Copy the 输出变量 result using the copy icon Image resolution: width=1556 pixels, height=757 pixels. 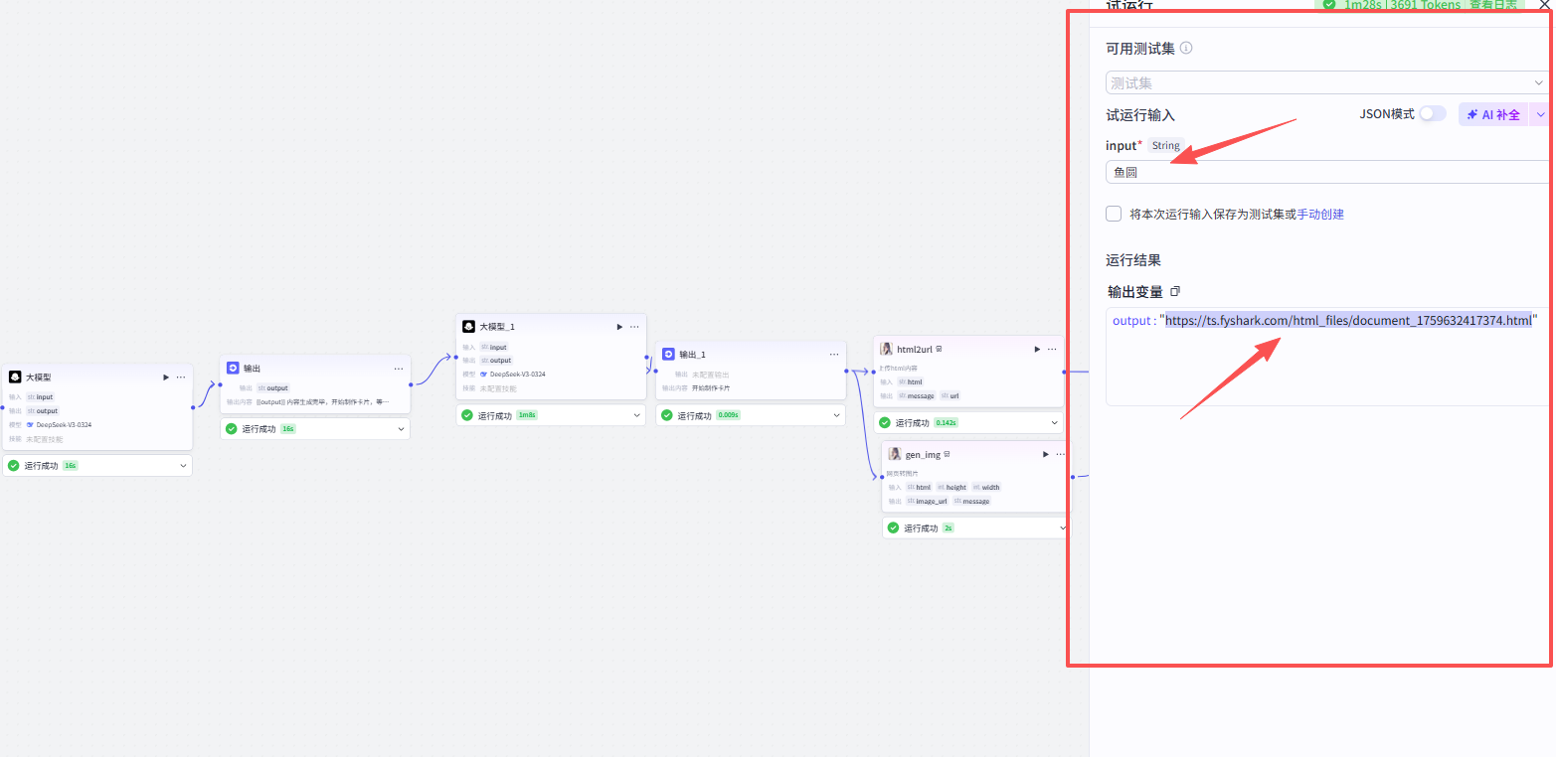coord(1175,292)
